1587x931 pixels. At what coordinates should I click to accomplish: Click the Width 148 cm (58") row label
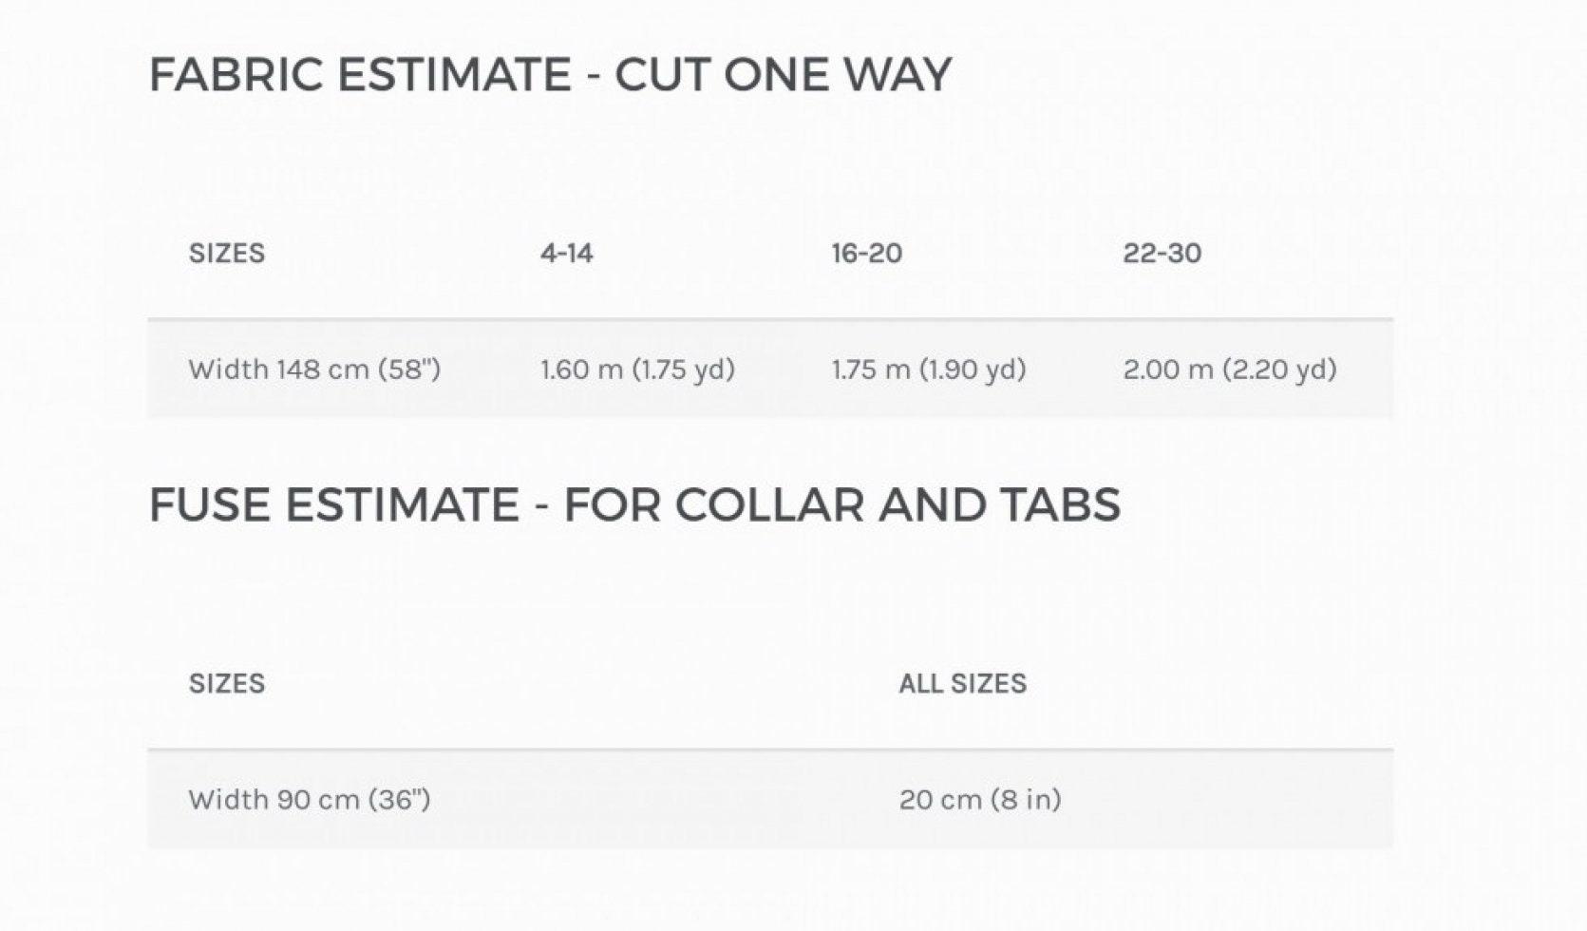coord(314,369)
